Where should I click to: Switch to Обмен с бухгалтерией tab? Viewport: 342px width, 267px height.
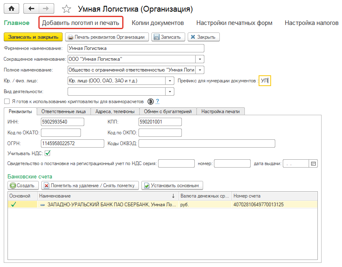[x=168, y=111]
